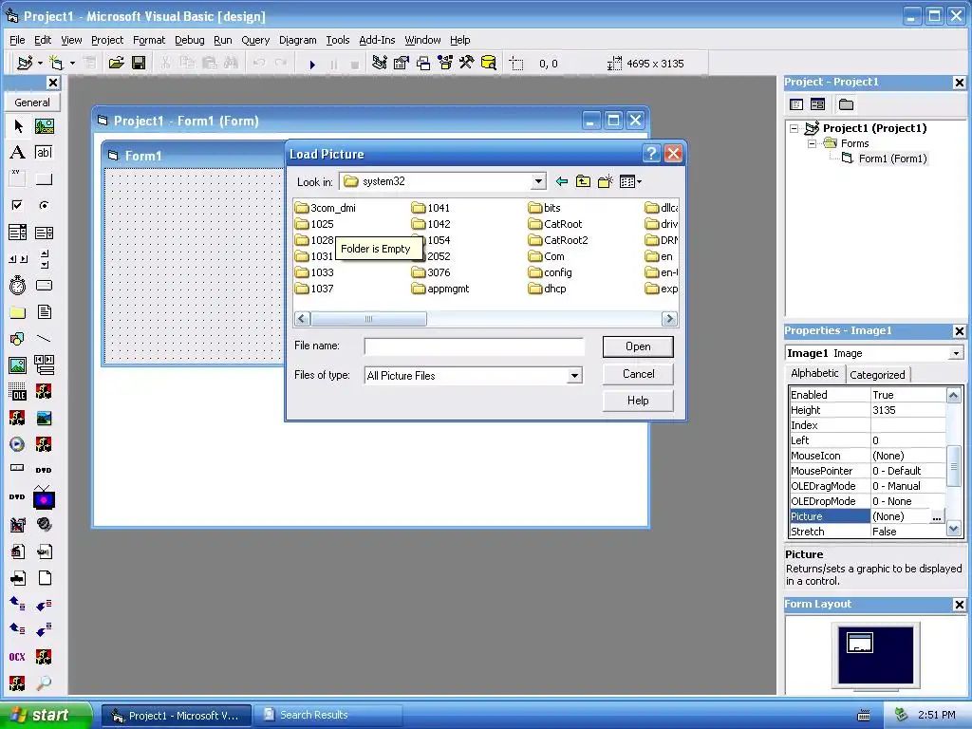The width and height of the screenshot is (972, 729).
Task: Open the Look in folder dropdown
Action: click(538, 181)
